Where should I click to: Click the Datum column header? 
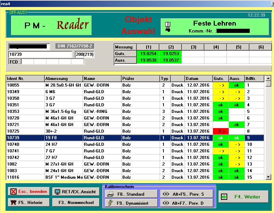pos(198,79)
